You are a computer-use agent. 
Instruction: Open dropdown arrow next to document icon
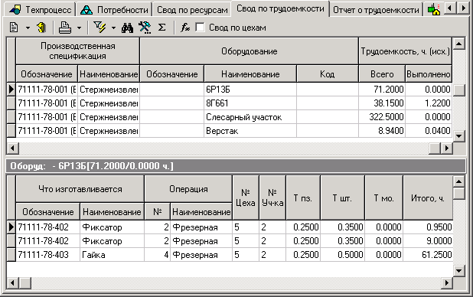click(28, 28)
